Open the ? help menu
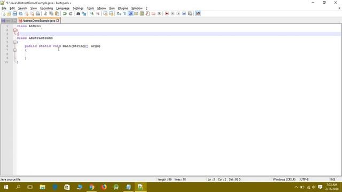The image size is (342, 192). tap(146, 9)
